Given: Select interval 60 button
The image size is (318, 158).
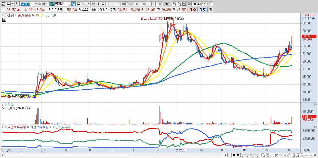Looking at the screenshot, I should (x=138, y=4).
